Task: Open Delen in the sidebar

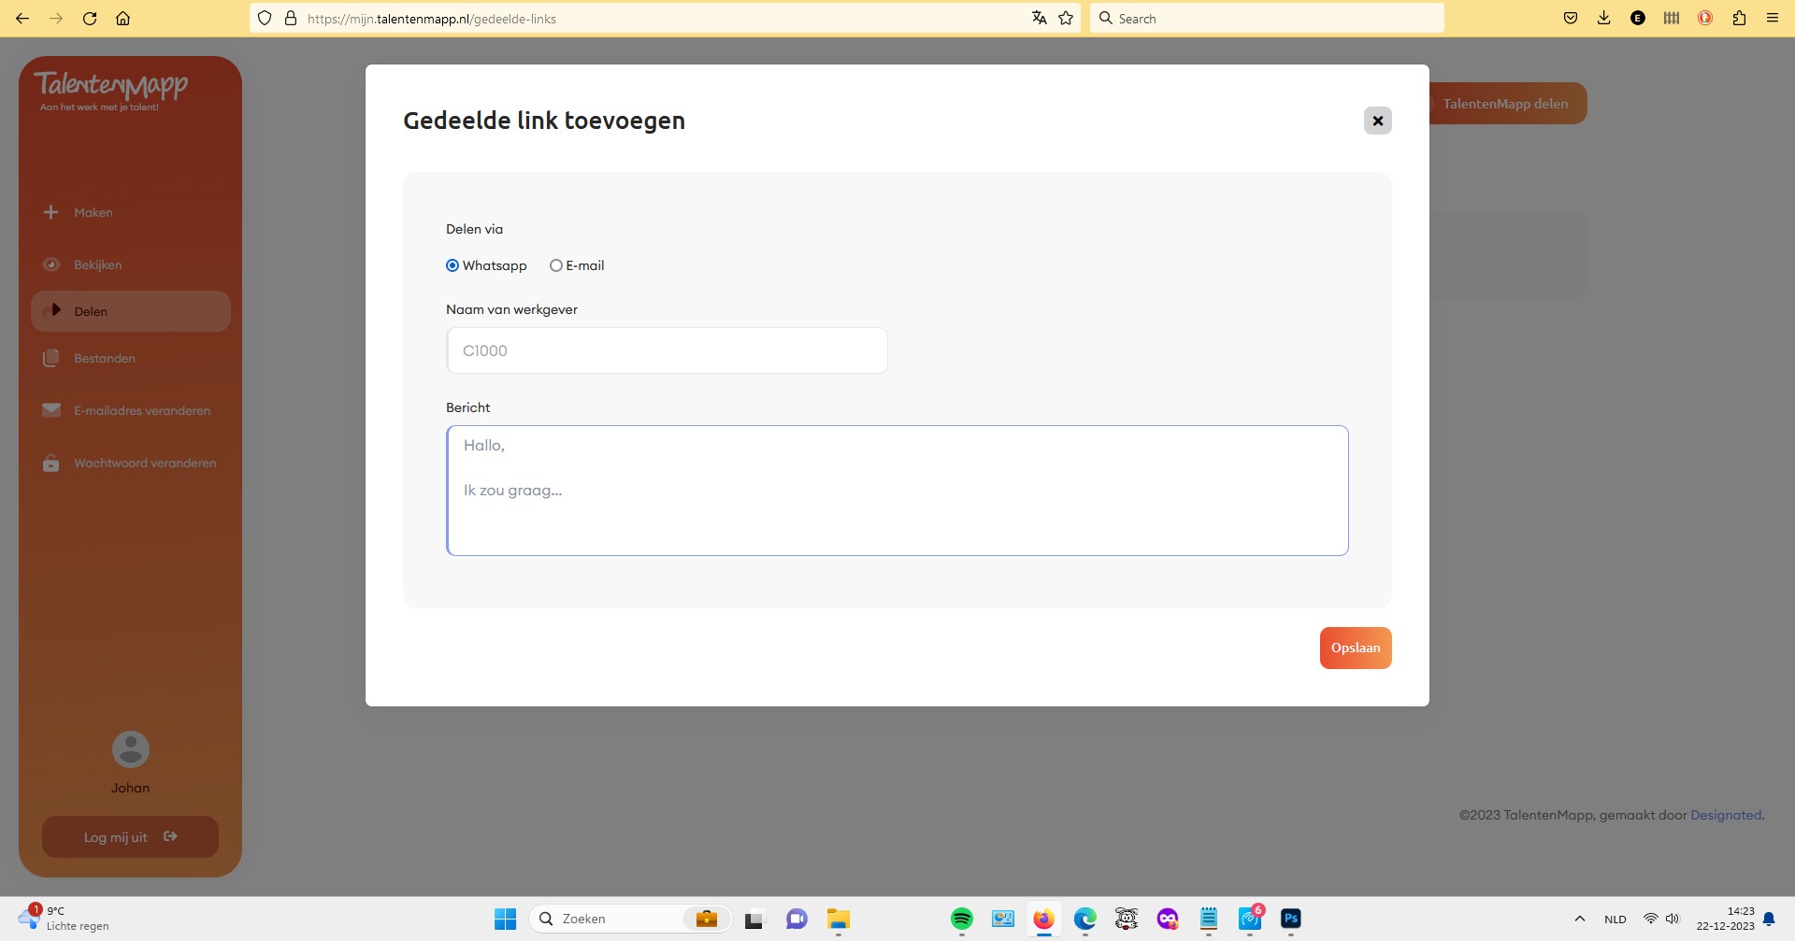Action: [131, 311]
